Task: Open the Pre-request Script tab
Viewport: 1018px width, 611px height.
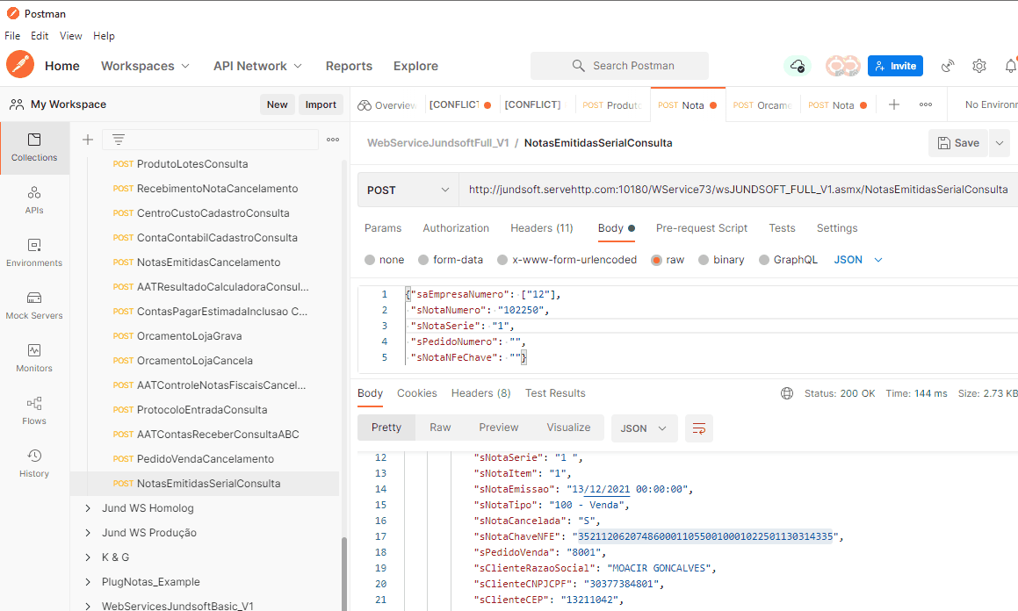Action: 701,228
